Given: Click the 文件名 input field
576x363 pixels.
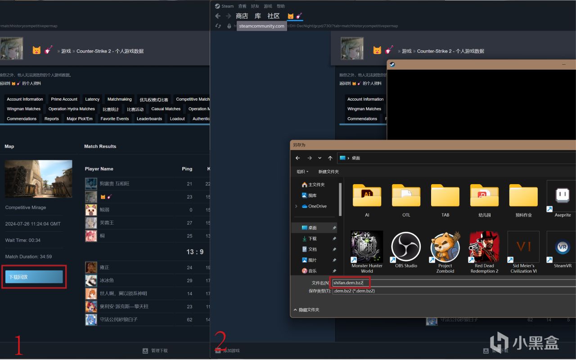Looking at the screenshot, I should click(454, 283).
